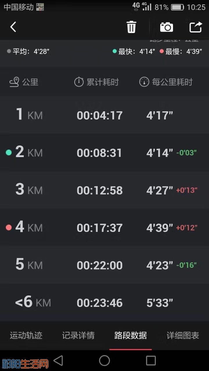Tap Android home circle navigation button

[105, 361]
